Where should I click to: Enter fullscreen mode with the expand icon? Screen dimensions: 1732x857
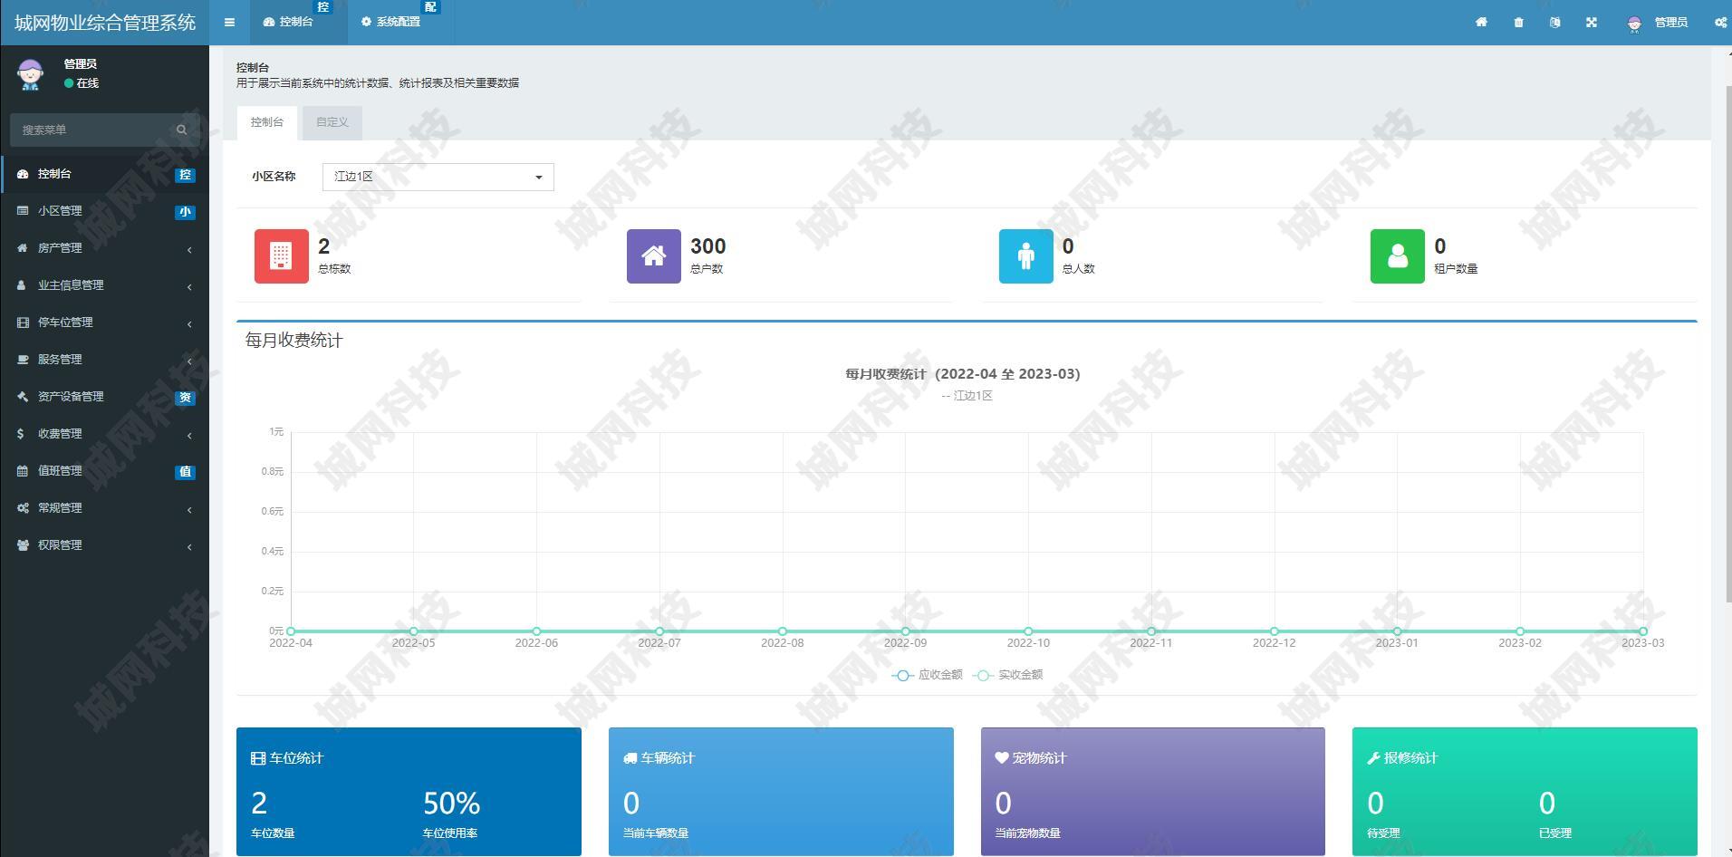point(1591,23)
